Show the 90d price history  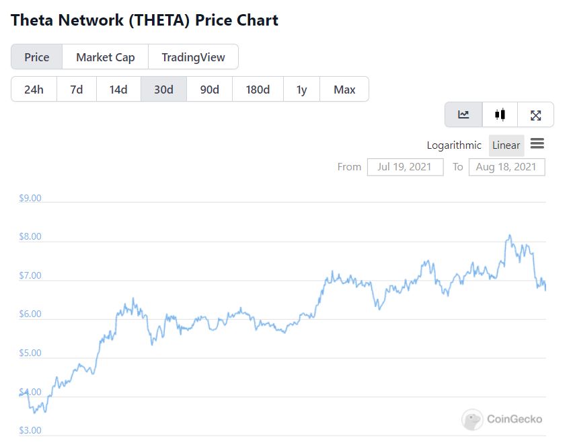click(210, 90)
